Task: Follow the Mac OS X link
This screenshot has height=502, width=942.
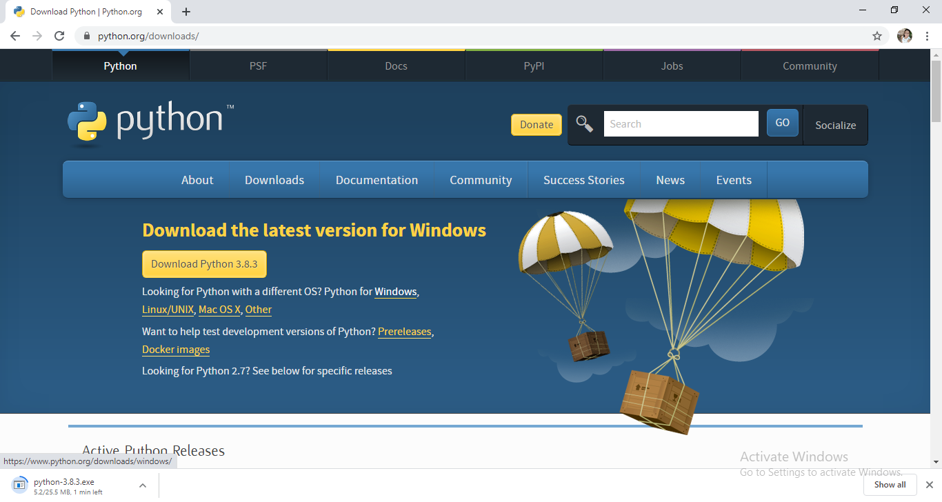Action: pyautogui.click(x=219, y=310)
